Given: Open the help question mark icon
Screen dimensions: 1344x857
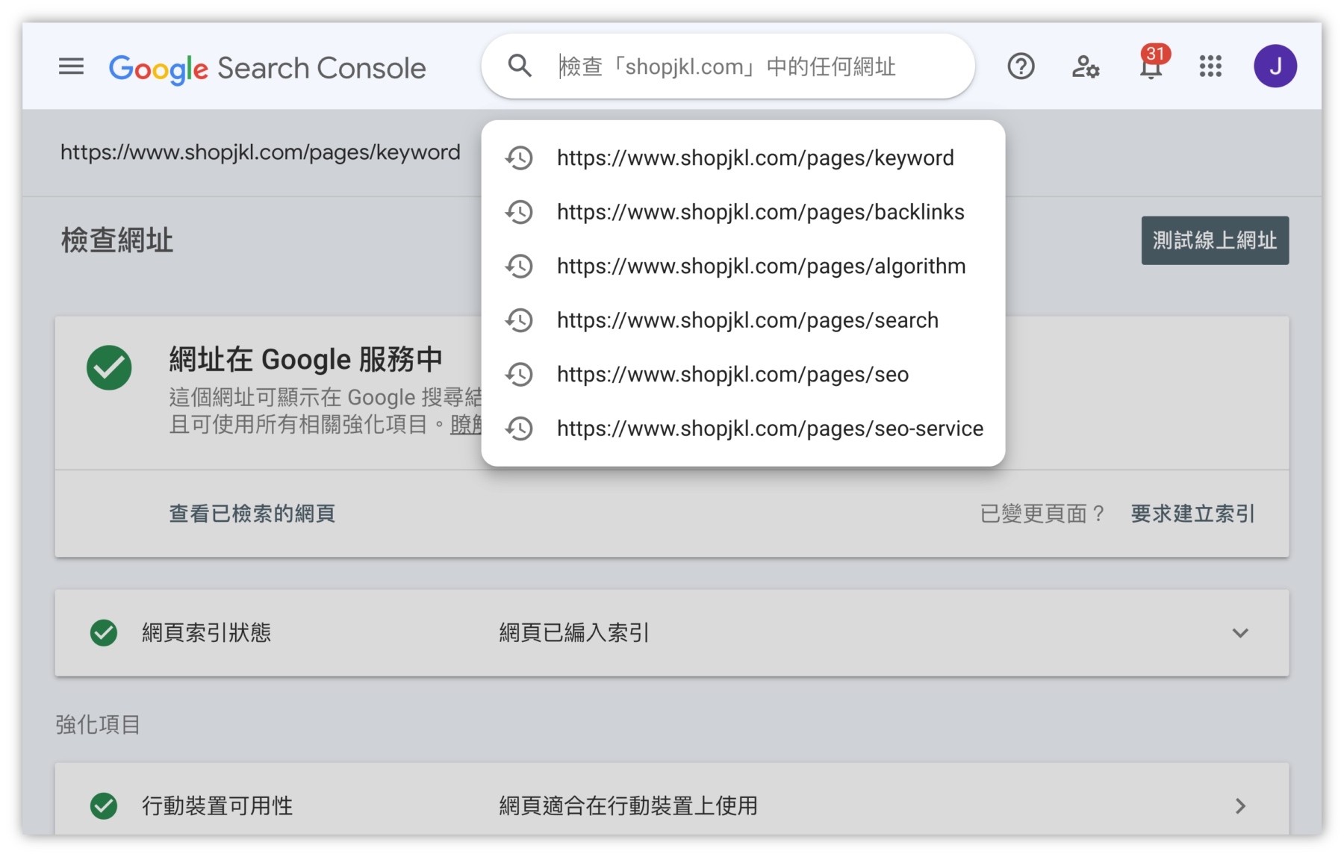Looking at the screenshot, I should [x=1020, y=67].
